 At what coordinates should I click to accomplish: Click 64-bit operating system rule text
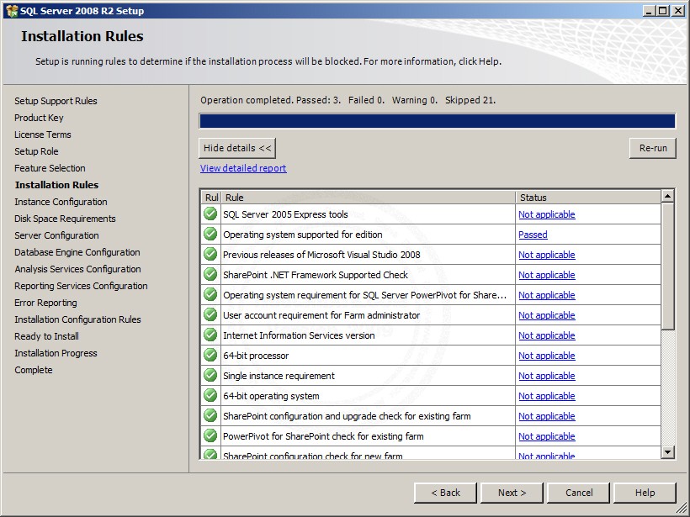pos(271,396)
